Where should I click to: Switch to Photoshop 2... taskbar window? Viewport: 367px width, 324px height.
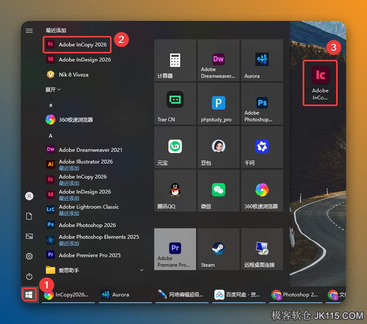(296, 295)
